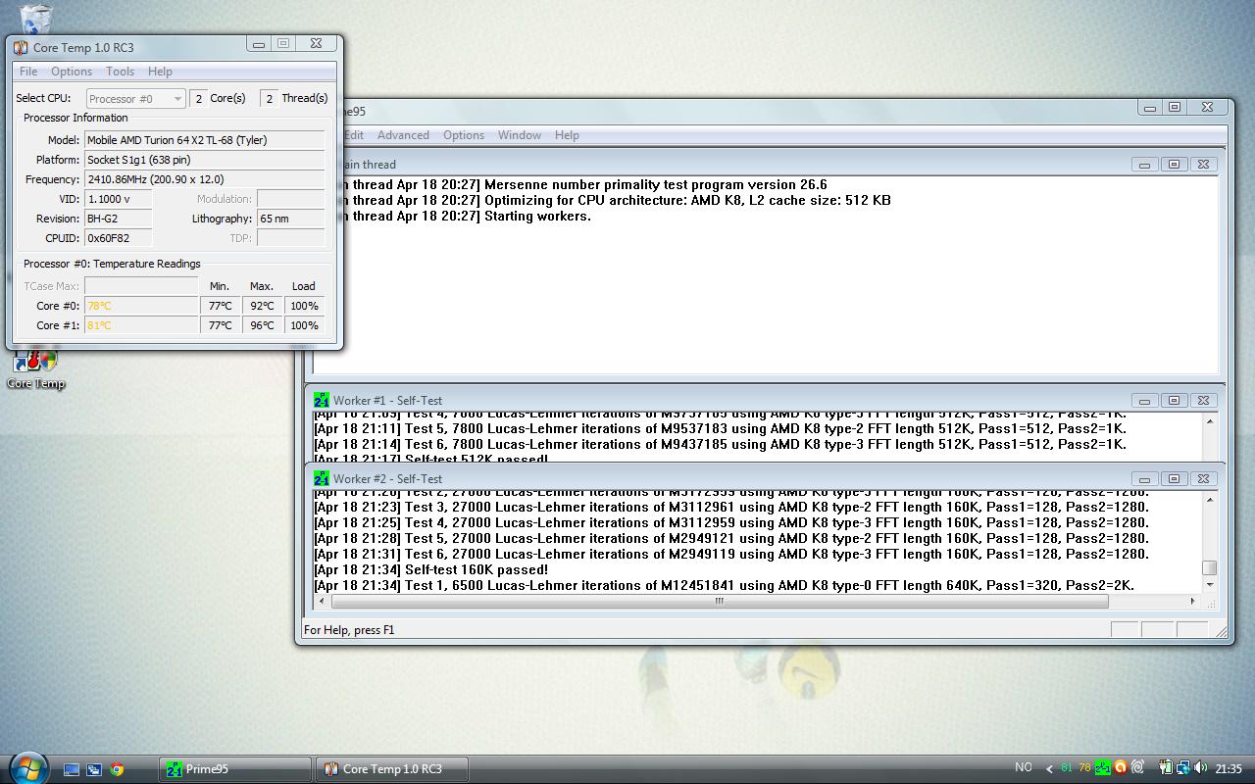Maximize the Main thread child window
This screenshot has height=784, width=1255.
(1174, 165)
